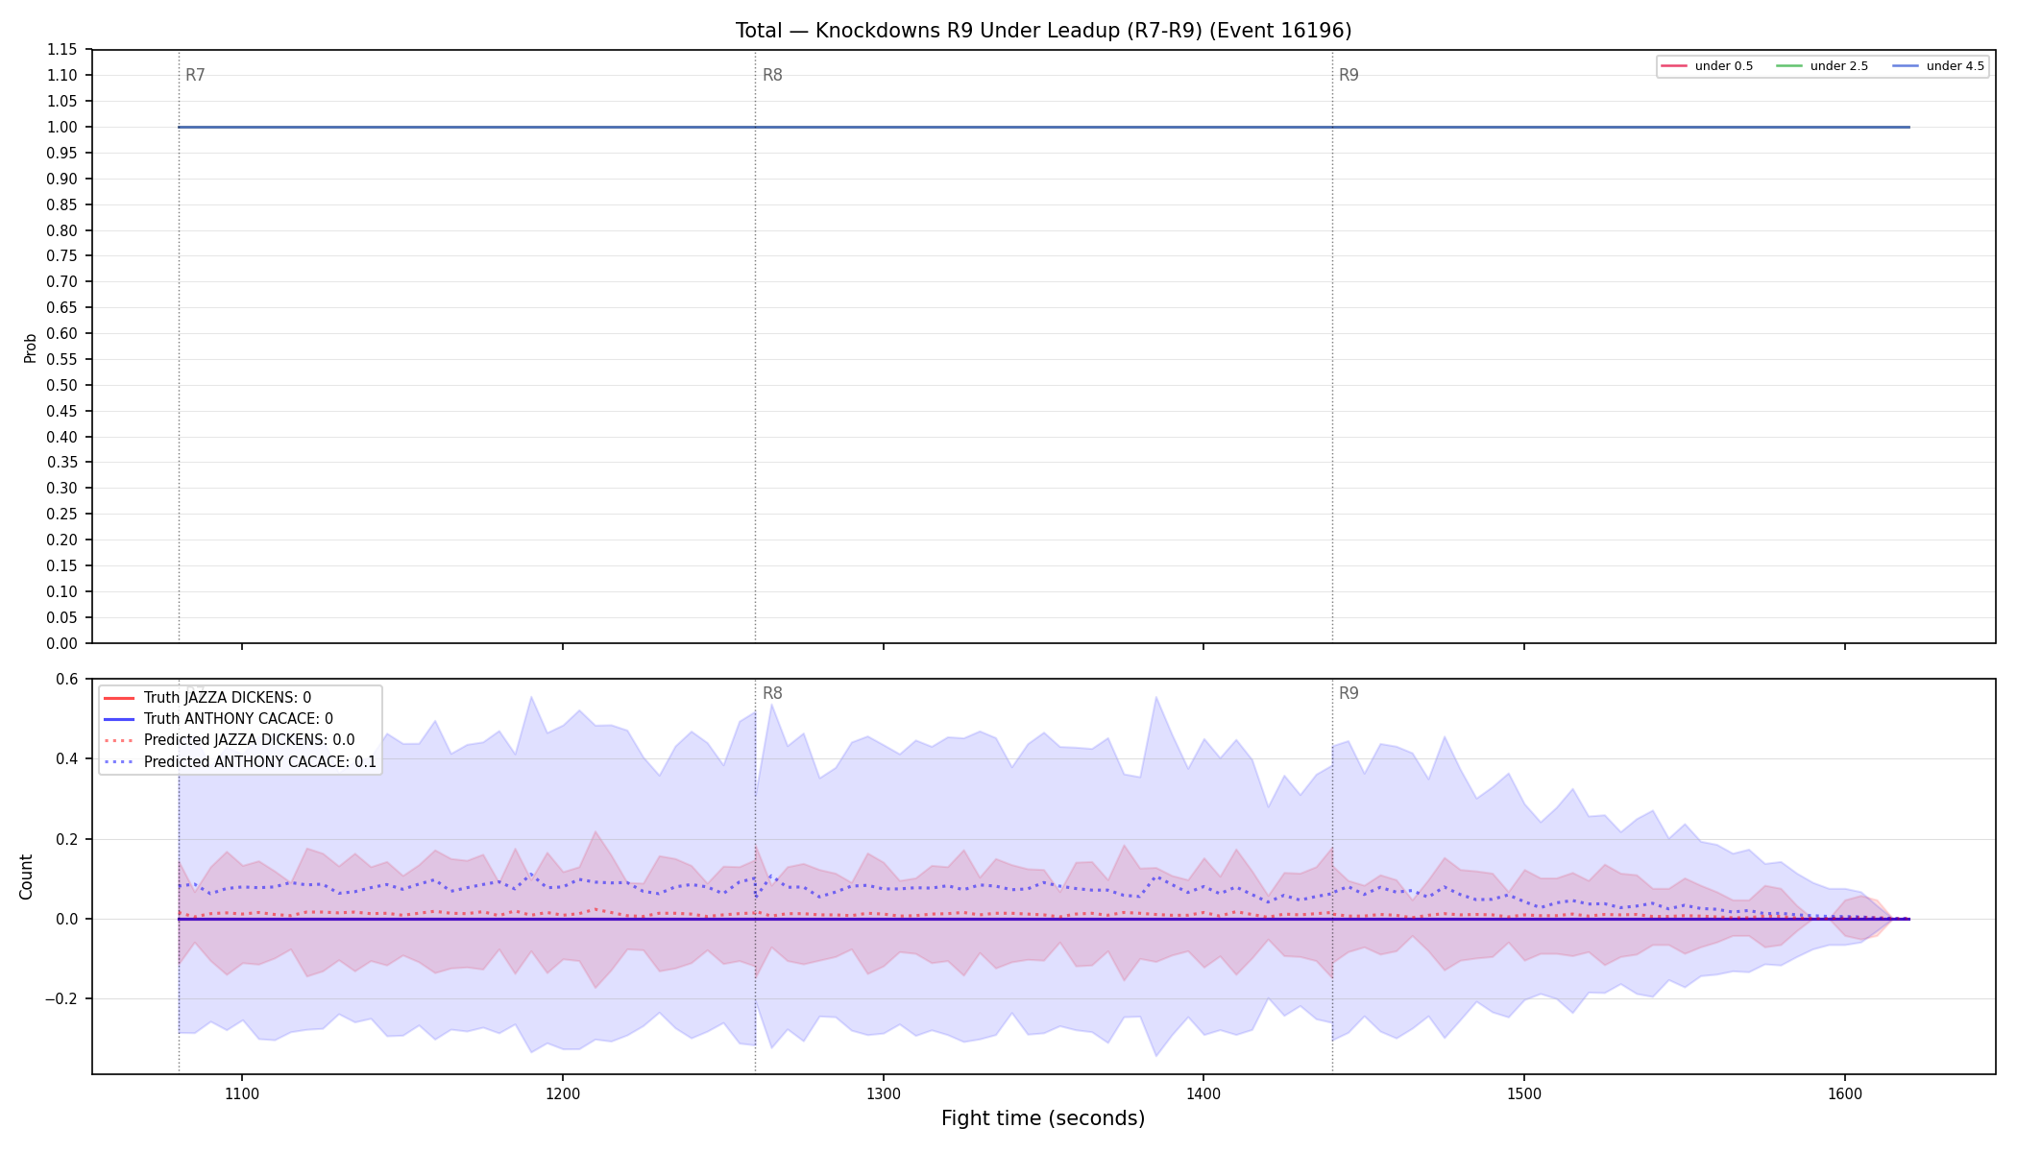Image resolution: width=2017 pixels, height=1152 pixels.
Task: Click the R8 round label in top chart
Action: click(x=772, y=75)
